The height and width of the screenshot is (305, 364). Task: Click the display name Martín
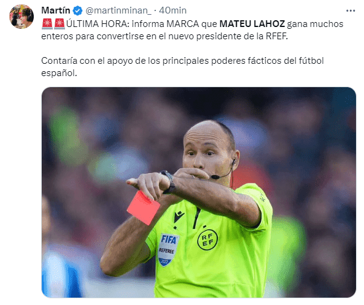tap(56, 10)
